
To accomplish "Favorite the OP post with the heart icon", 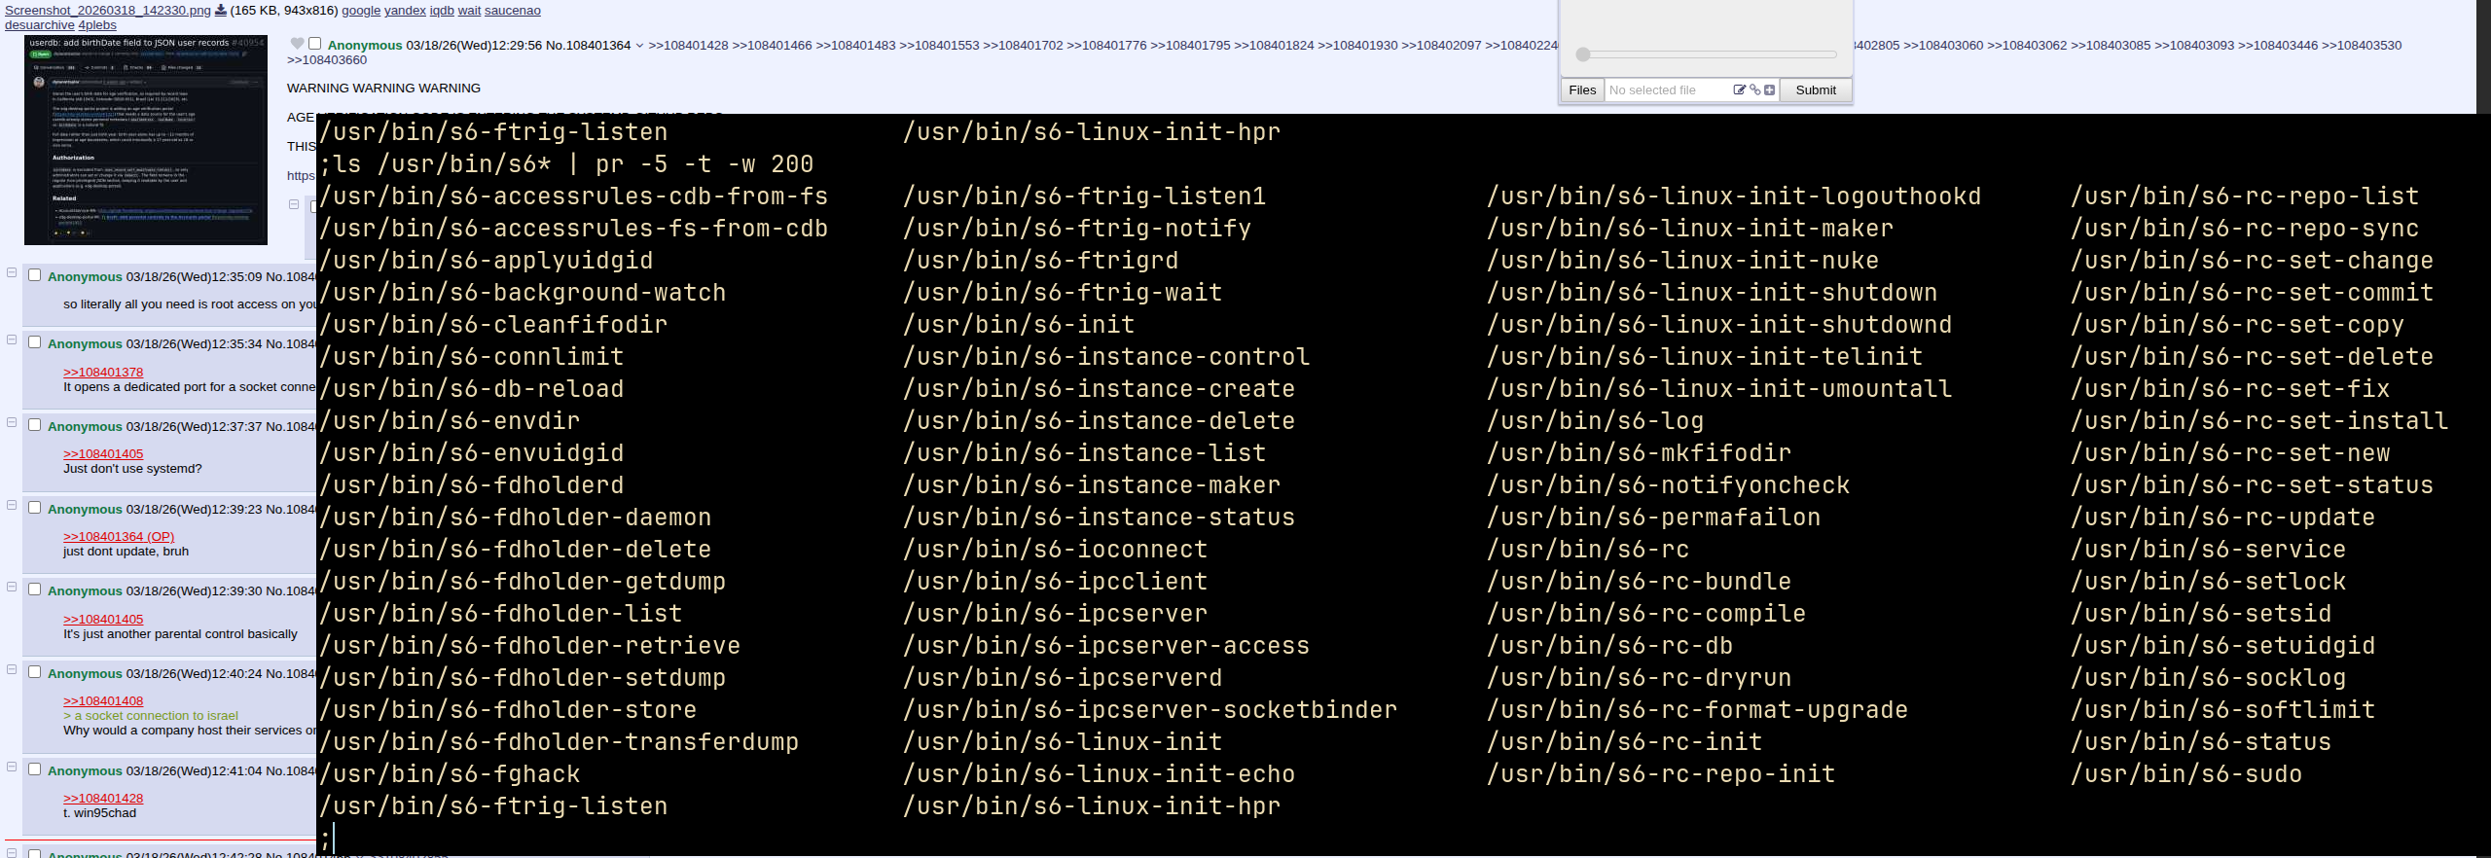I will (x=298, y=44).
